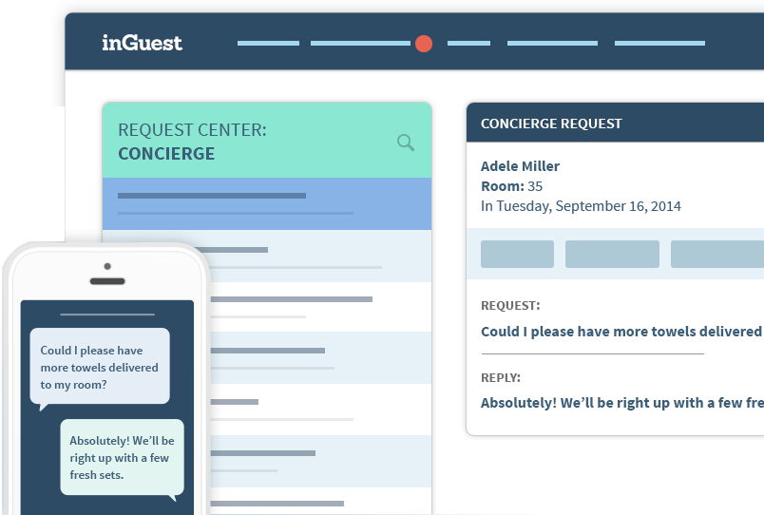Click the red notification dot in navbar
Image resolution: width=764 pixels, height=515 pixels.
point(424,44)
